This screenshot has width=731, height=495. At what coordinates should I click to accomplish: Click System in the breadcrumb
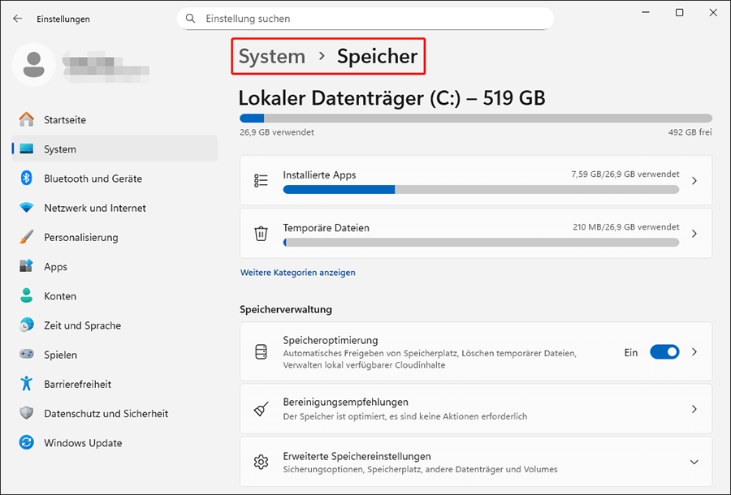point(271,57)
